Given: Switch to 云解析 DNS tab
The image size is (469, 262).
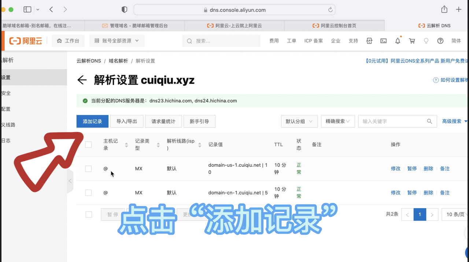Looking at the screenshot, I should [x=434, y=26].
